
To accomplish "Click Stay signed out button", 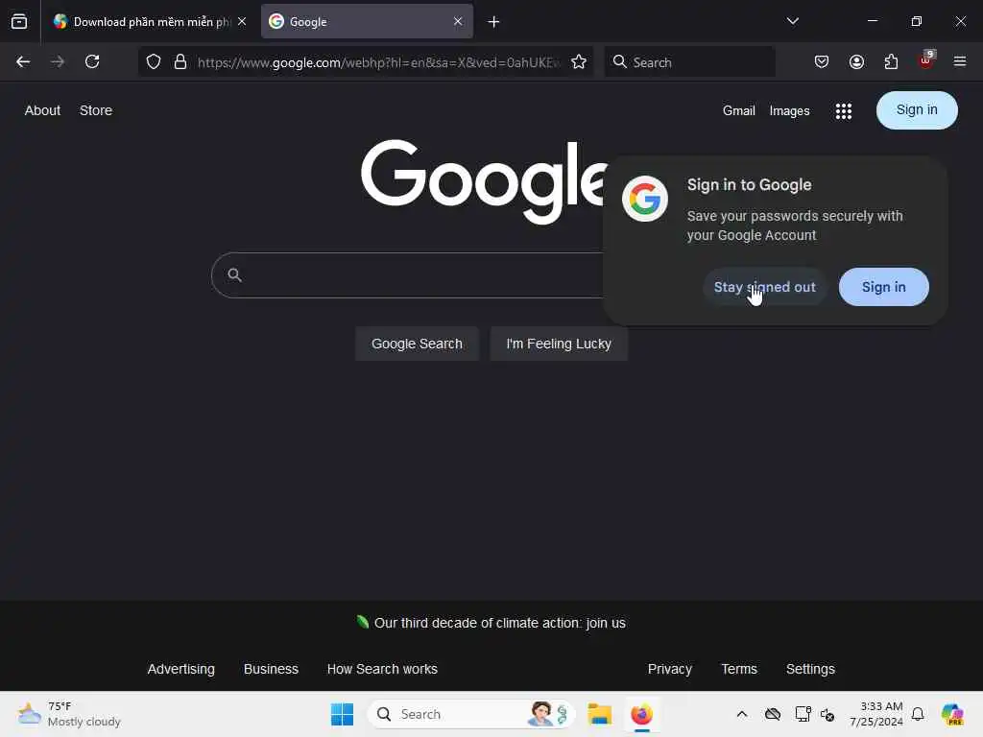I will click(765, 287).
